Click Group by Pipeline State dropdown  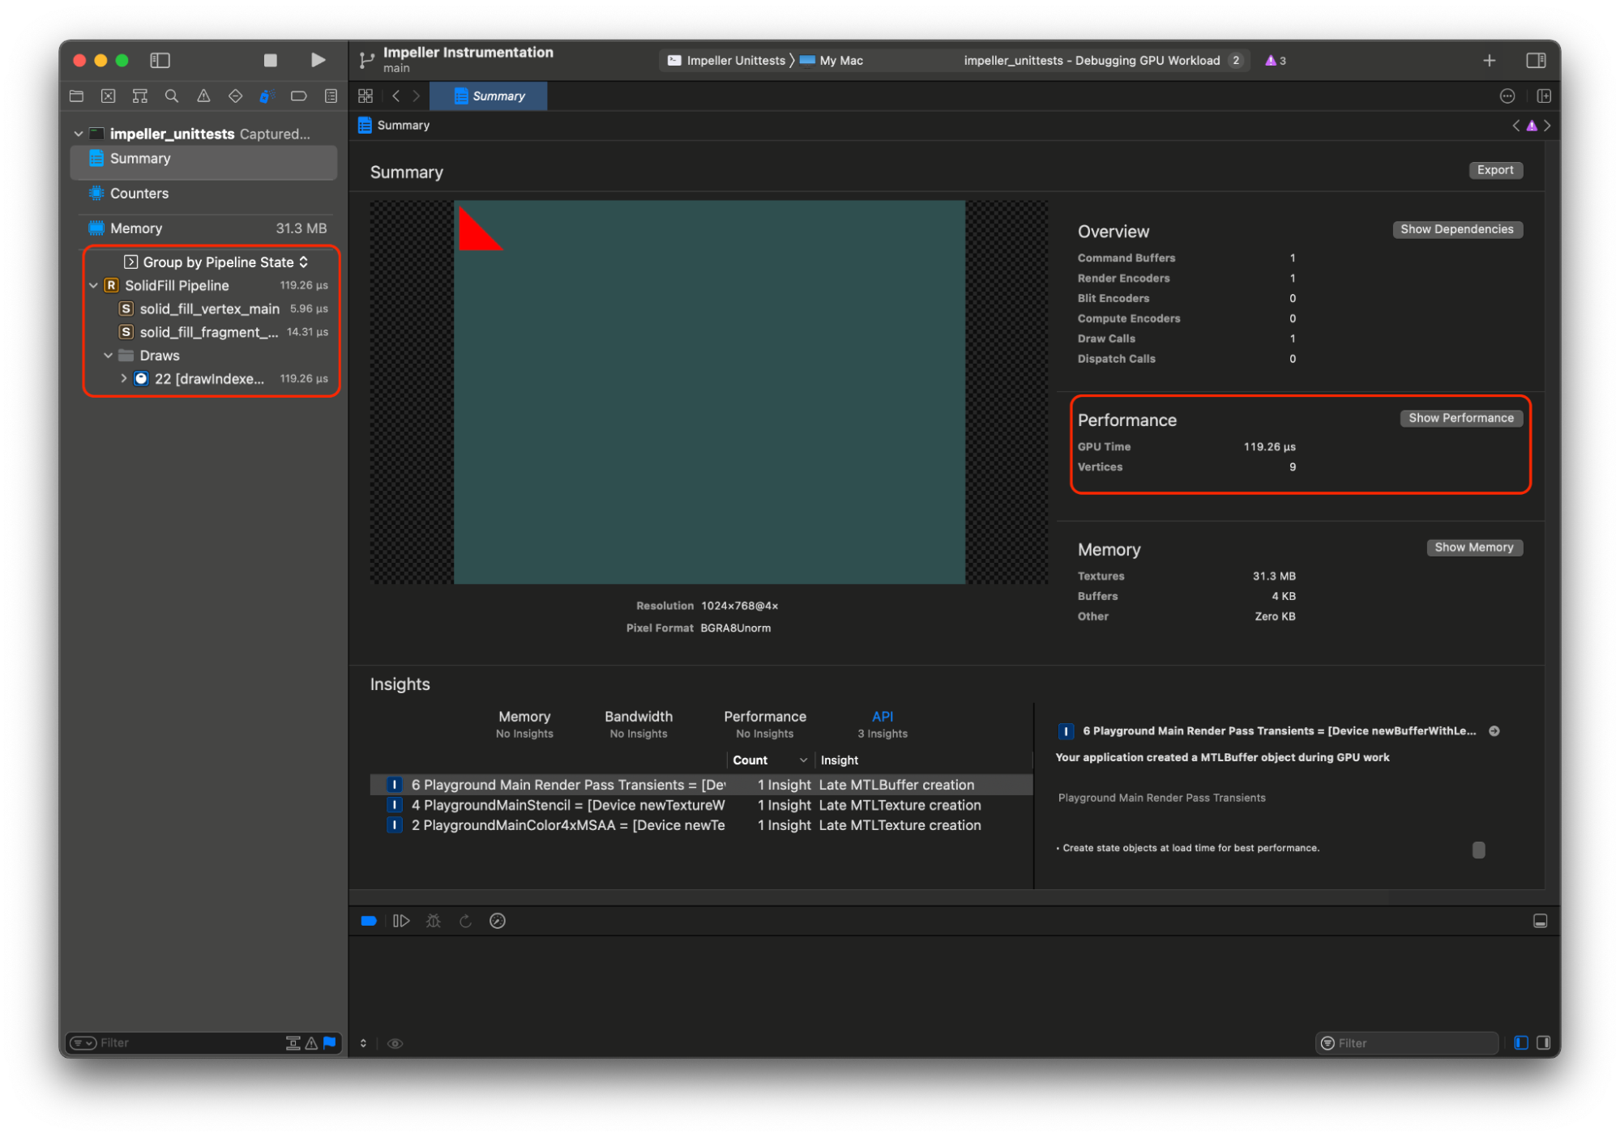[208, 261]
